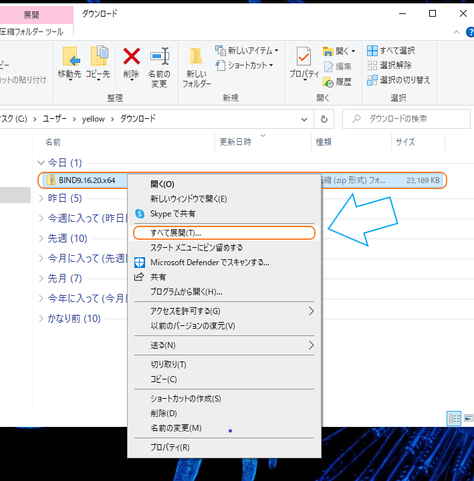Click the ダウンロードの検索 search field
This screenshot has width=474, height=481.
[x=400, y=119]
